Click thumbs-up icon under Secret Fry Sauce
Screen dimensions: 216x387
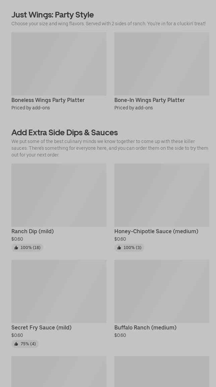[x=16, y=344]
